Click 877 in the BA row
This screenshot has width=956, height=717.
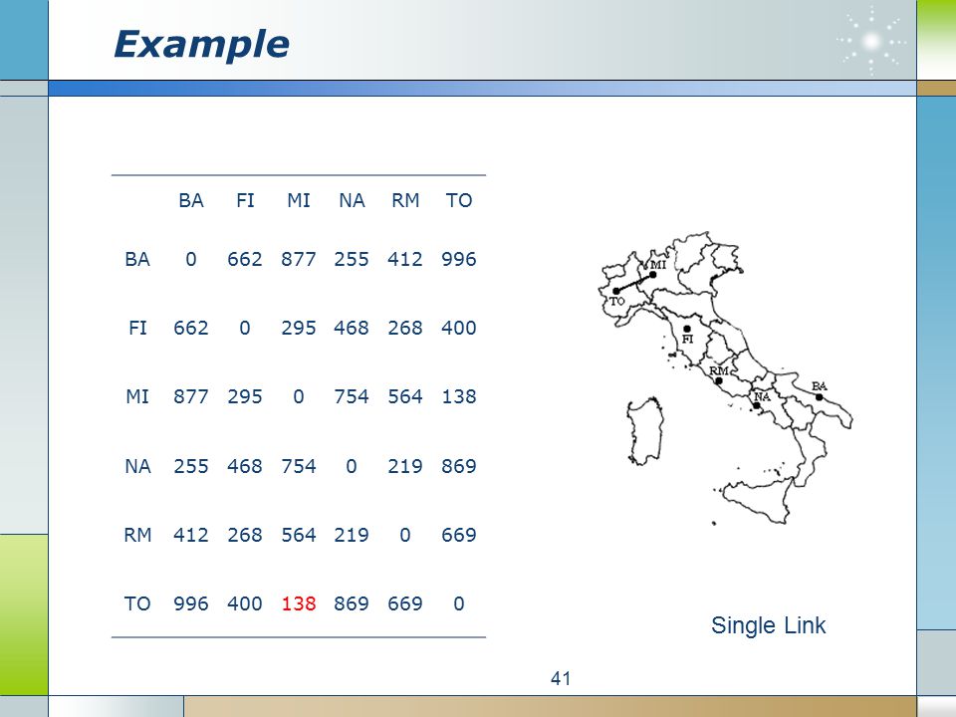click(x=299, y=259)
